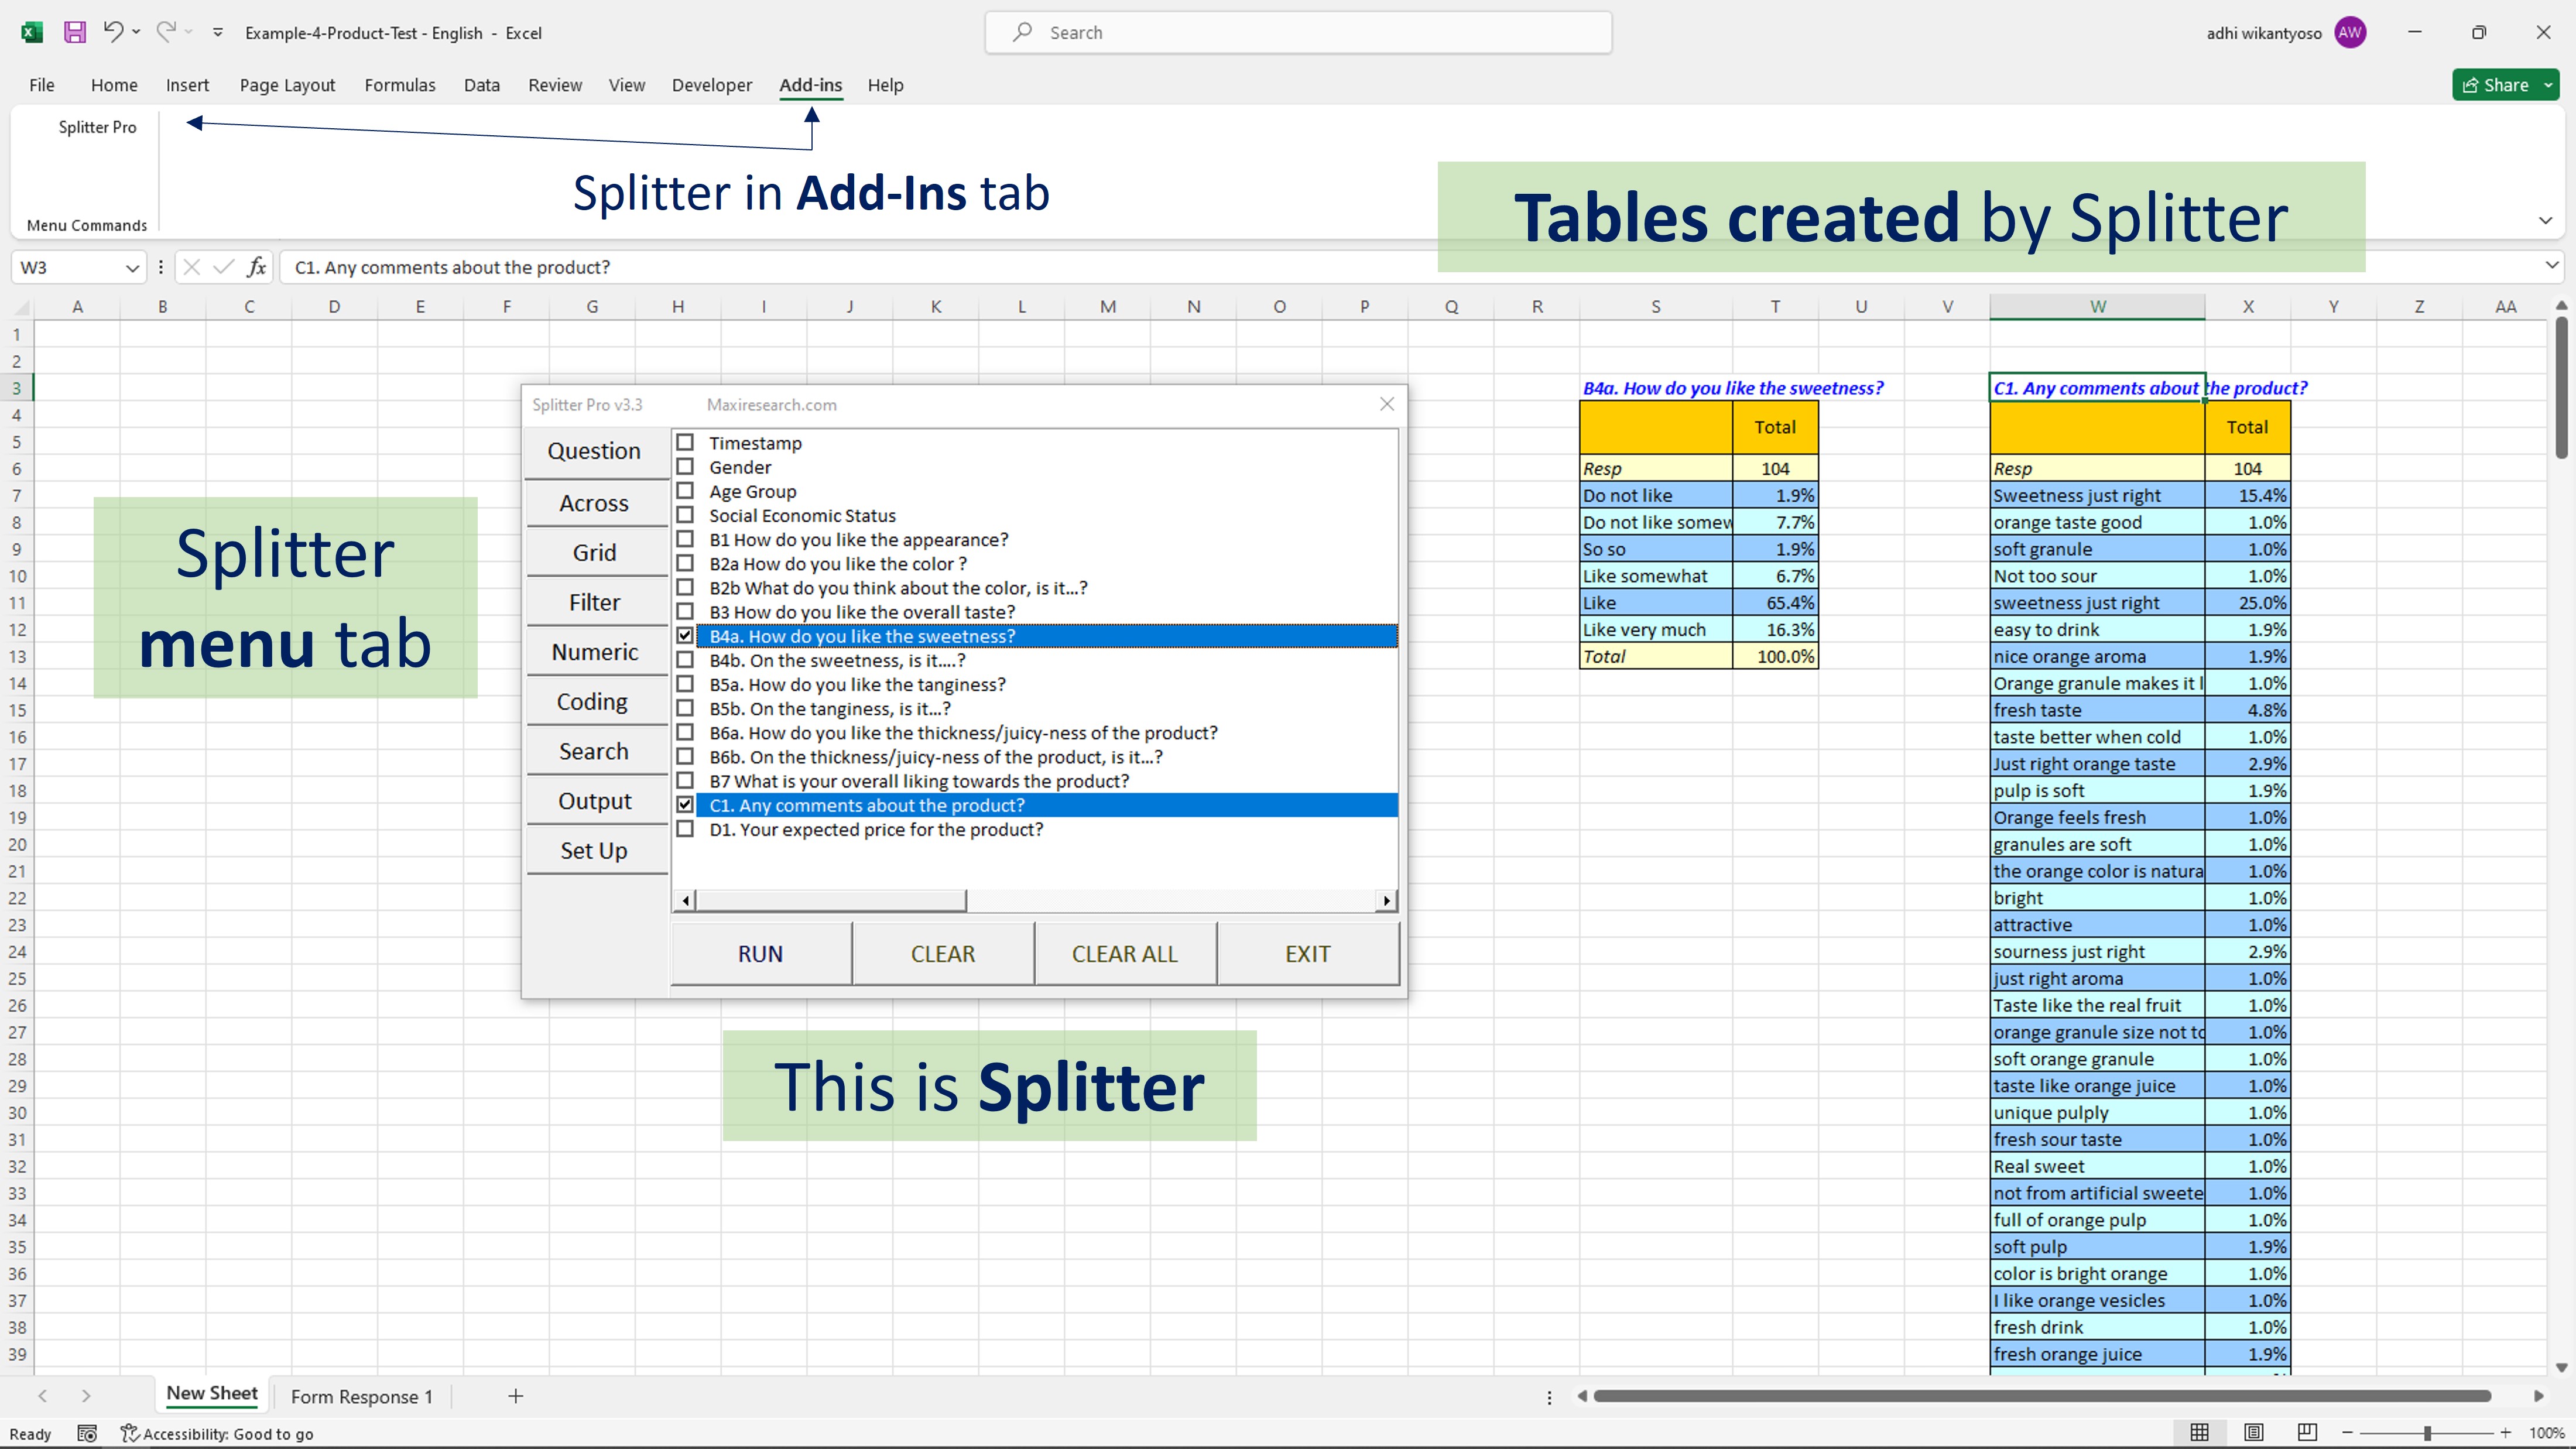Screen dimensions: 2576x1449
Task: Switch to Page Break Preview icon
Action: 2307,1432
